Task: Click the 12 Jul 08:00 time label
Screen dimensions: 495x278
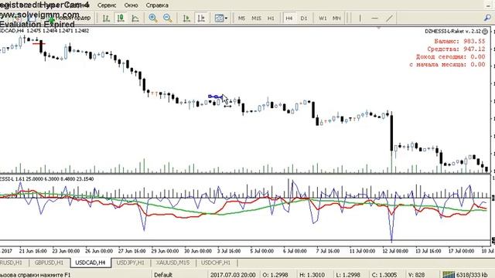Action: [x=395, y=251]
